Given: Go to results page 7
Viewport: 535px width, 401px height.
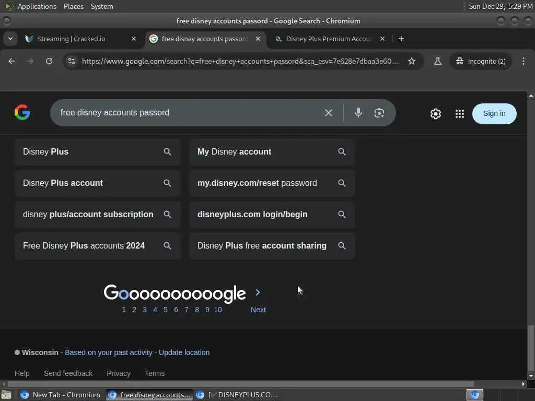Looking at the screenshot, I should [x=187, y=310].
